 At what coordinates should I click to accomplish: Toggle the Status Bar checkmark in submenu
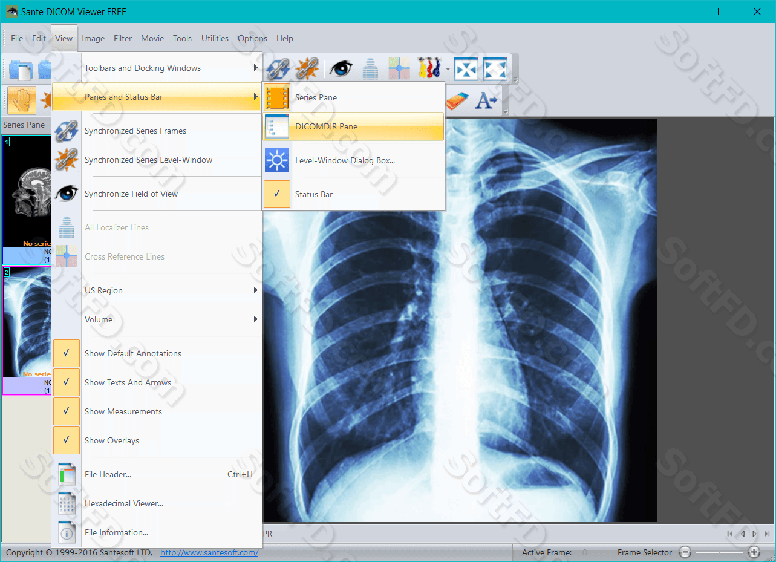pos(277,194)
